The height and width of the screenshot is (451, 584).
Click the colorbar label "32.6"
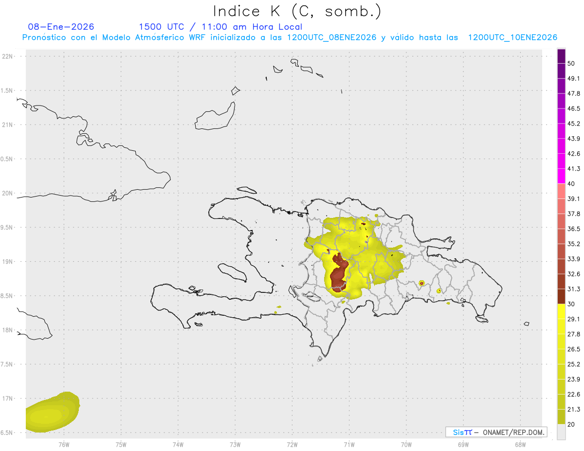pos(574,274)
